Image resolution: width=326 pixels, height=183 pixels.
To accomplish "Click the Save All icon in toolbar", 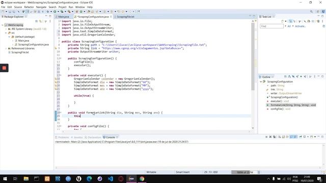I will tap(14, 11).
